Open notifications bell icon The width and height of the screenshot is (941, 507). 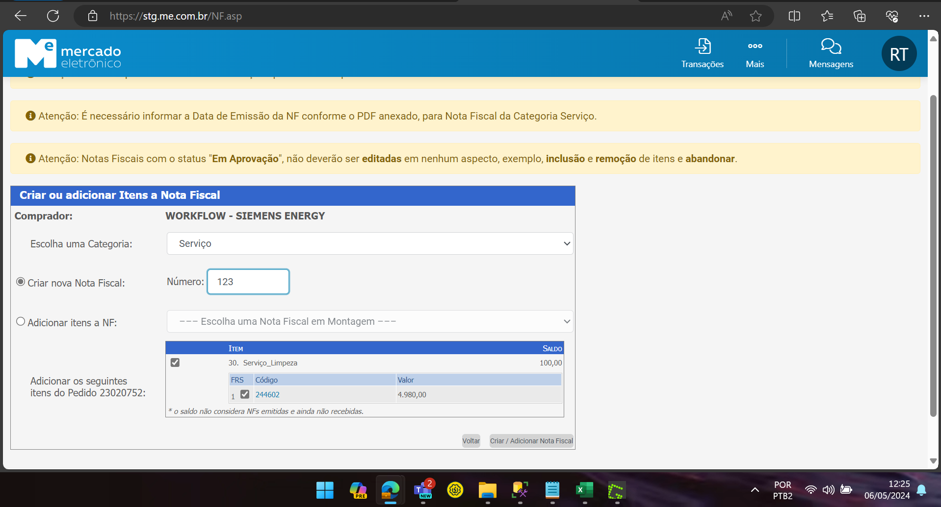tap(921, 490)
